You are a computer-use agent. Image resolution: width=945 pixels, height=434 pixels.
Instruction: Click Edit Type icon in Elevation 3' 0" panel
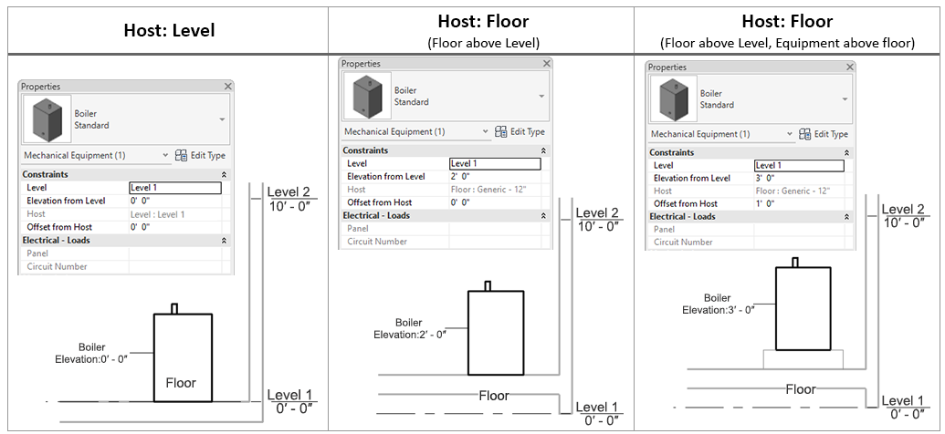pyautogui.click(x=804, y=134)
